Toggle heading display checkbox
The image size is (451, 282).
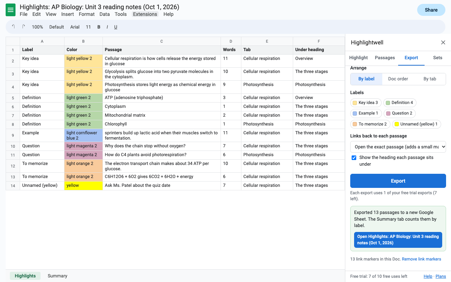[x=354, y=158]
